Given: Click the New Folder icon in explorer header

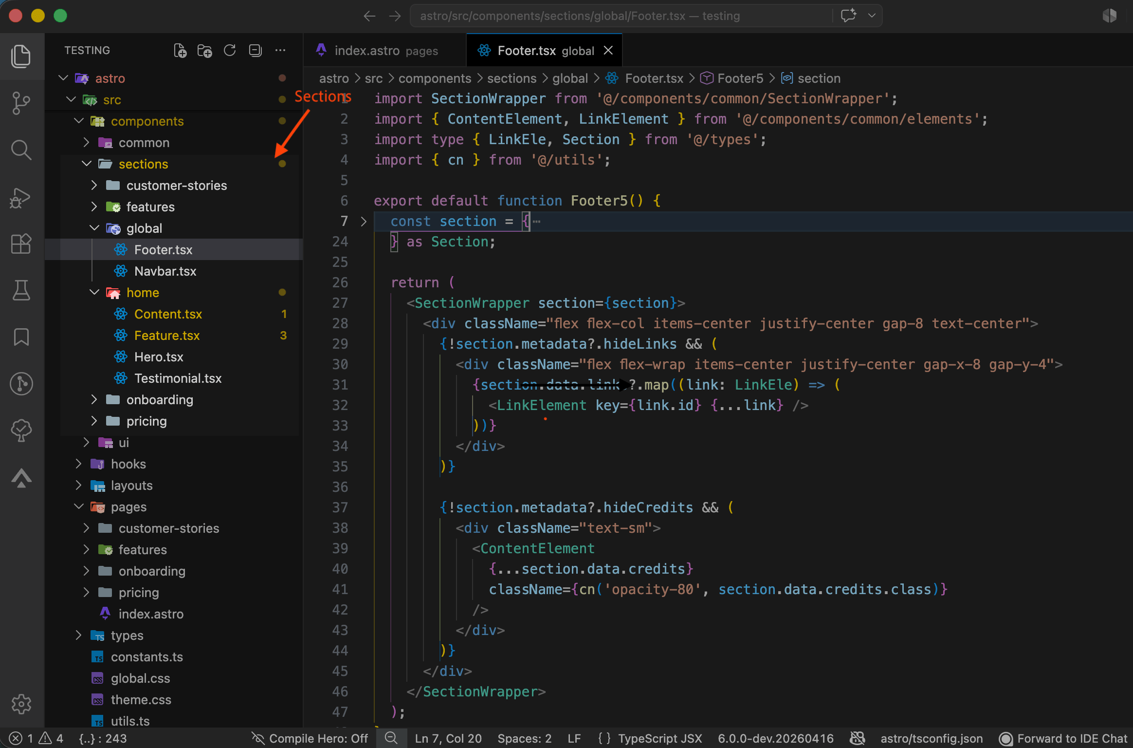Looking at the screenshot, I should pos(205,50).
